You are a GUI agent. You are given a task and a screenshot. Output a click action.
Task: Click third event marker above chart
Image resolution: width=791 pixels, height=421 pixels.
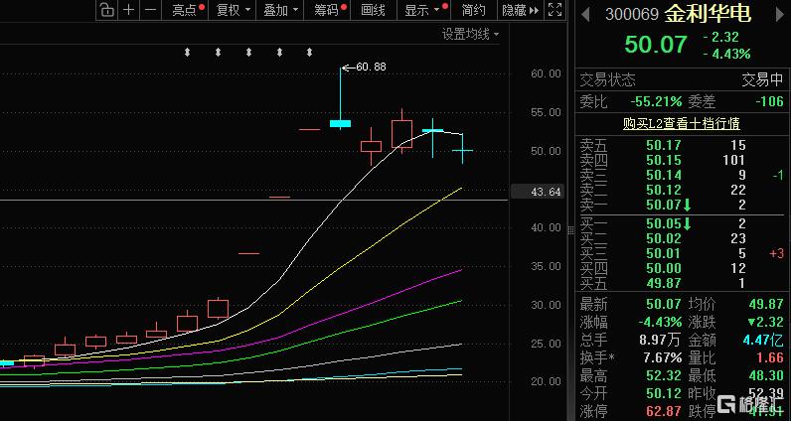(248, 52)
